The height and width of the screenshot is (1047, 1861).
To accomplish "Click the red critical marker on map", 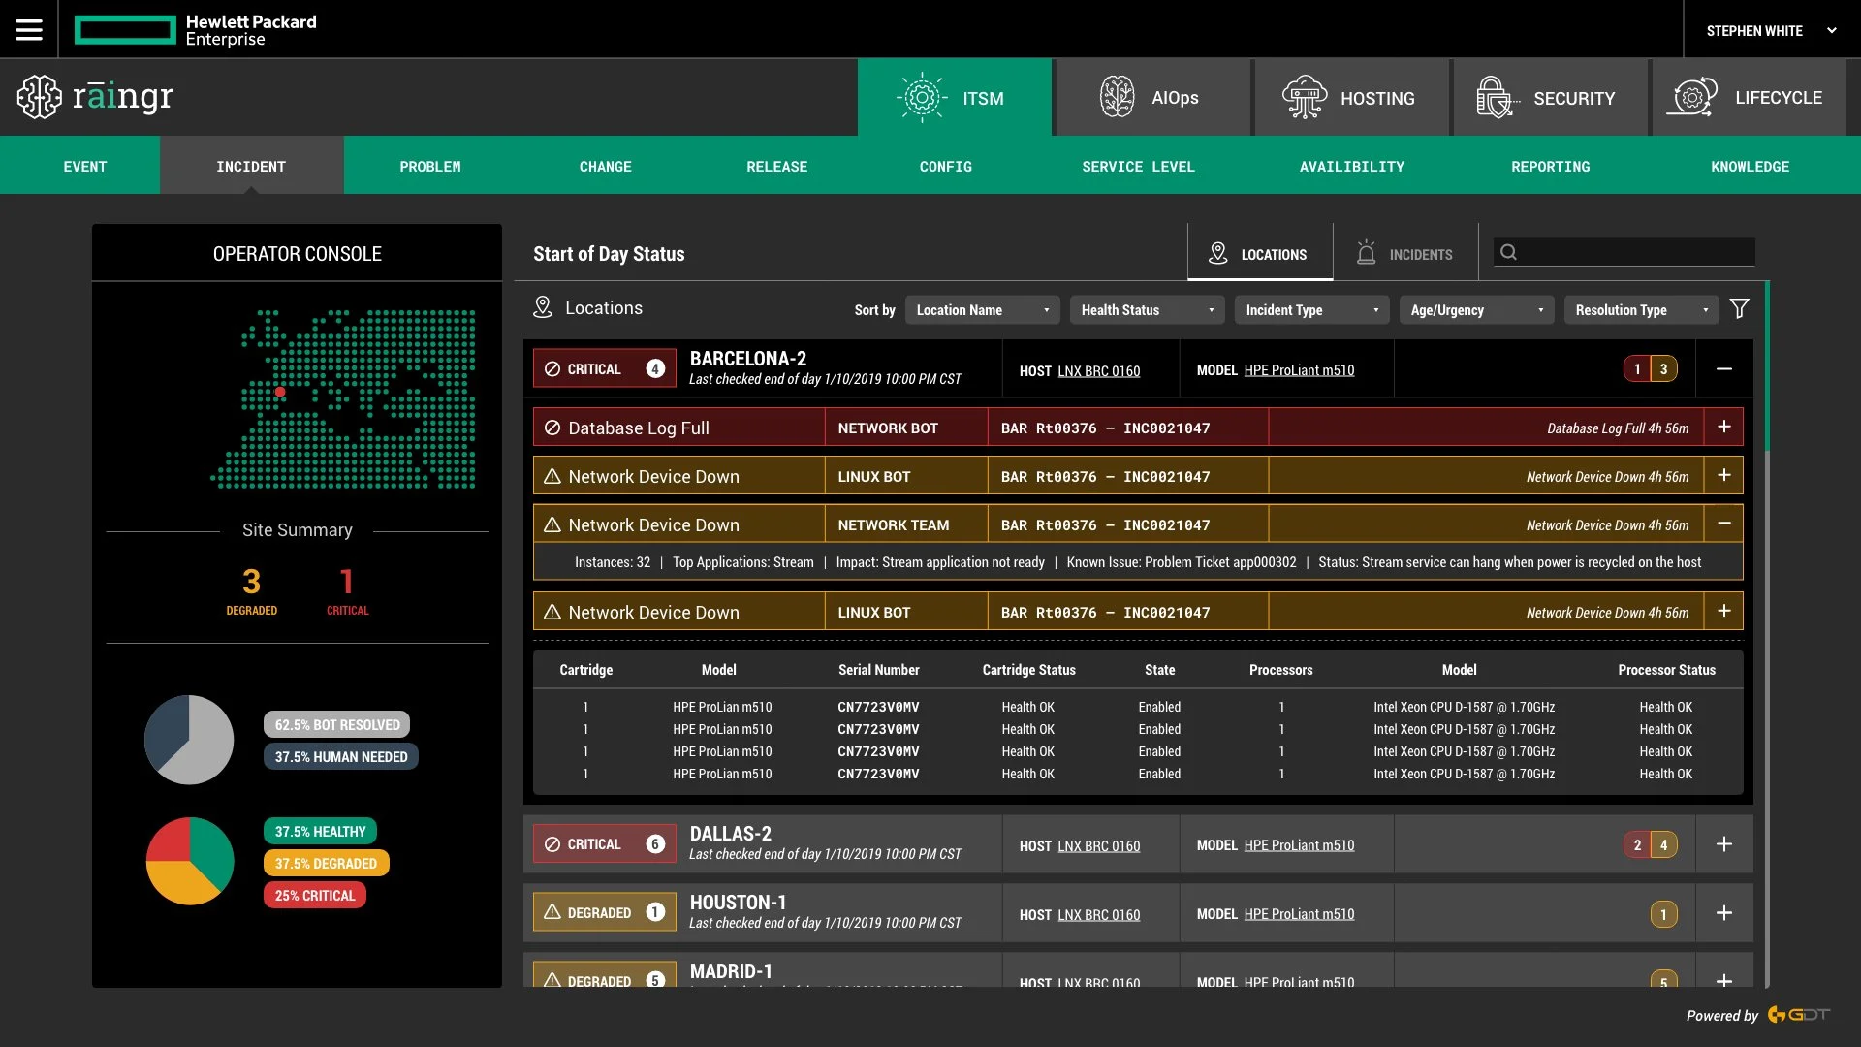I will point(280,393).
